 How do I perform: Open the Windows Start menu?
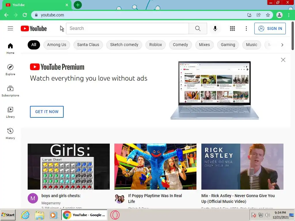[8, 215]
